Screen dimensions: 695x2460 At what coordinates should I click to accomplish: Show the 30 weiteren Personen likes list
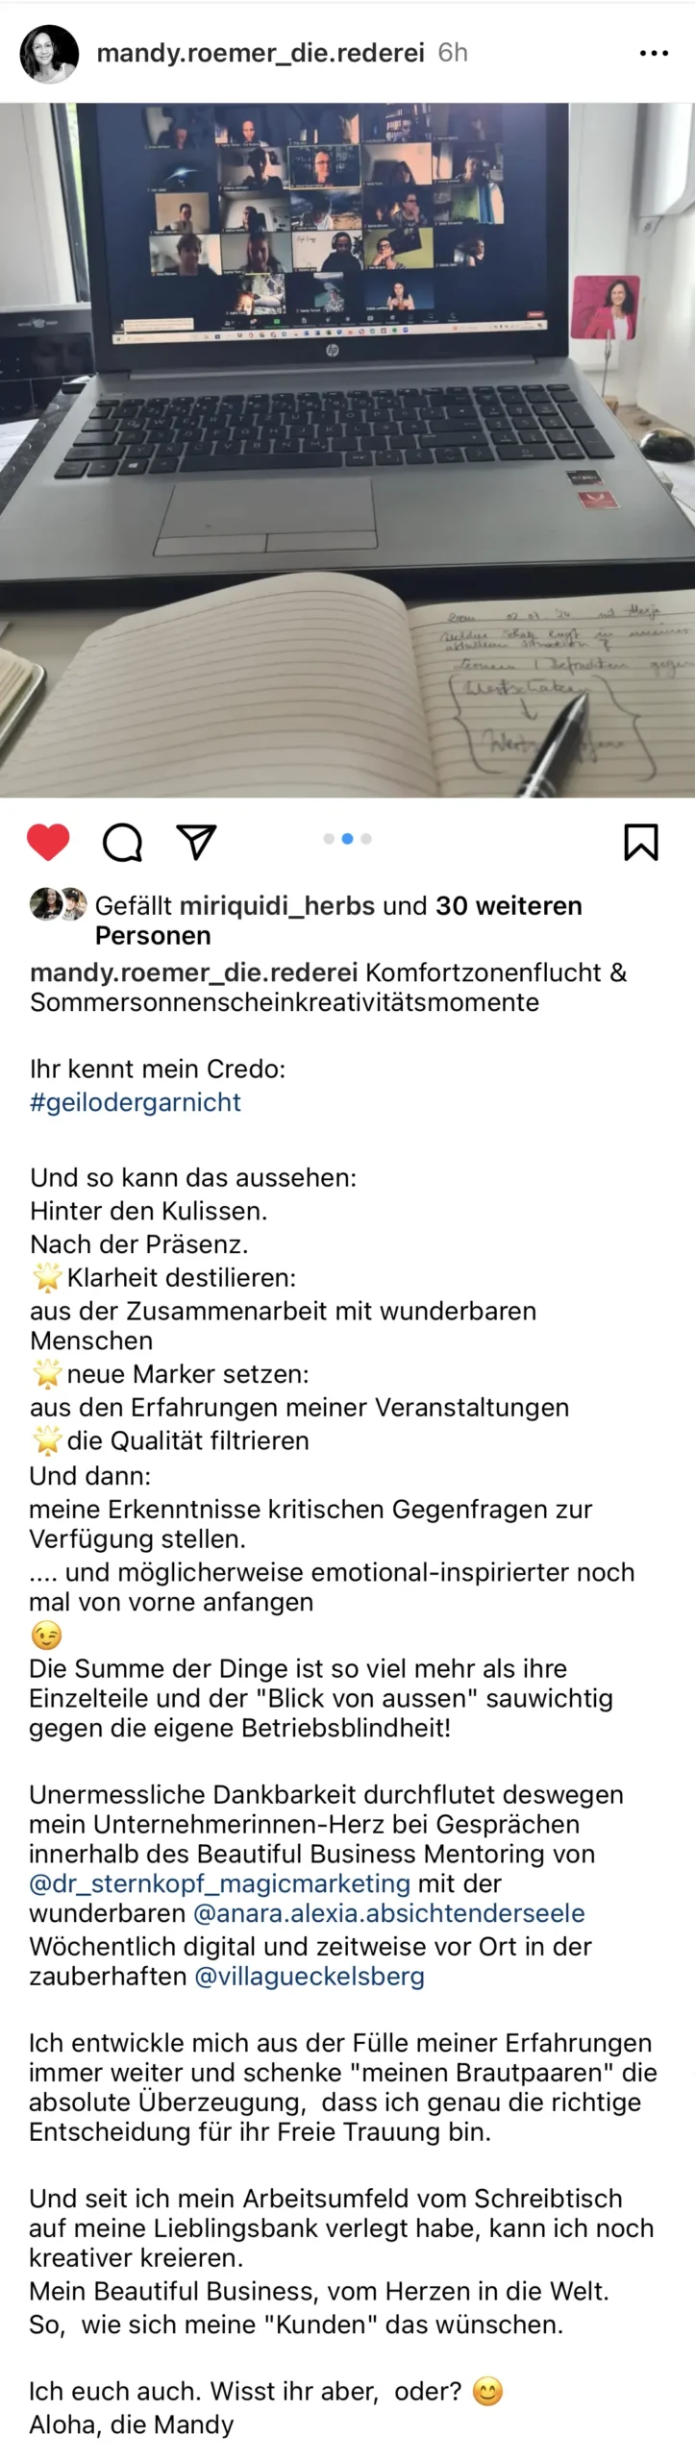338,921
